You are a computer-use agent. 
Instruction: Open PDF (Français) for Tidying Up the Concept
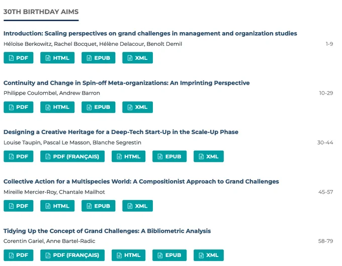[x=72, y=255]
